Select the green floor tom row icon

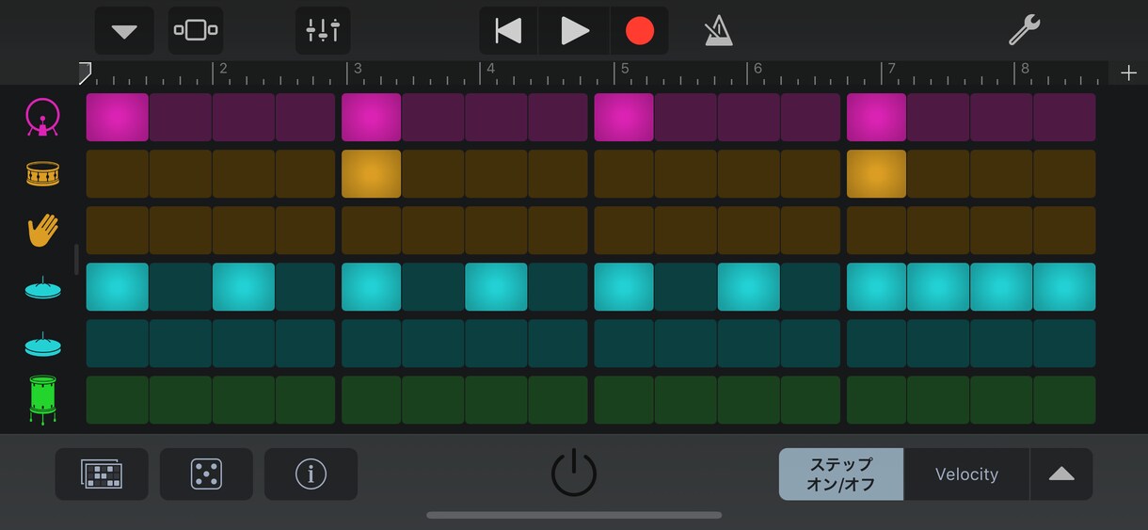42,398
